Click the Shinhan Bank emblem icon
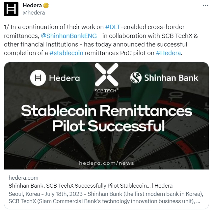The image size is (212, 212). 136,78
